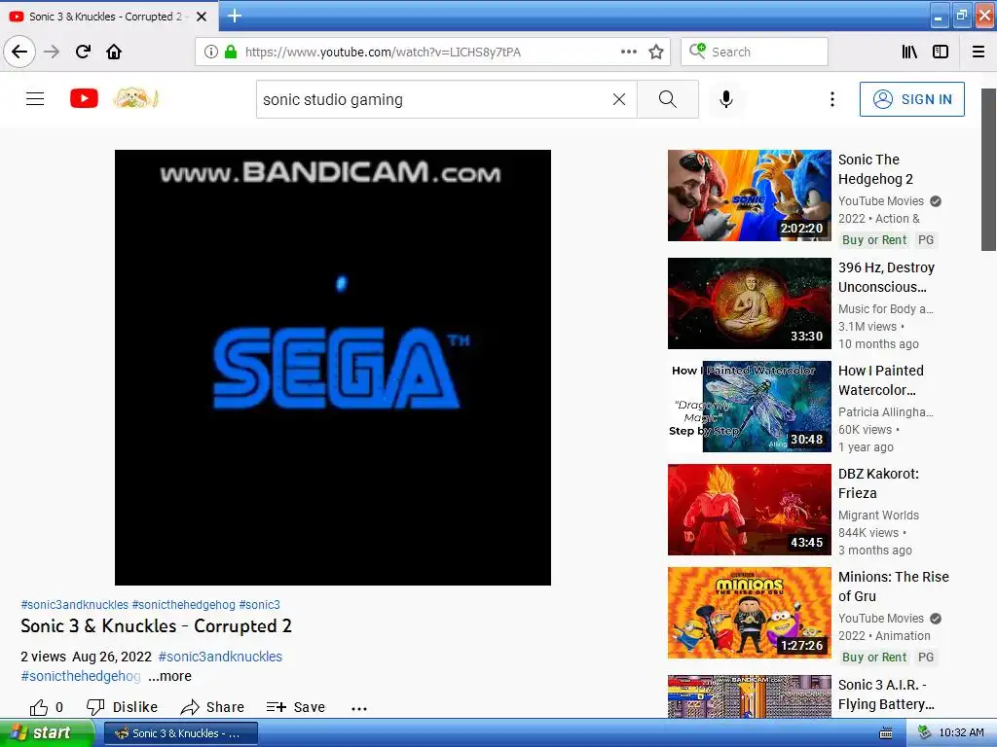Viewport: 997px width, 747px height.
Task: Open the #sonic3 hashtag link
Action: 259,605
